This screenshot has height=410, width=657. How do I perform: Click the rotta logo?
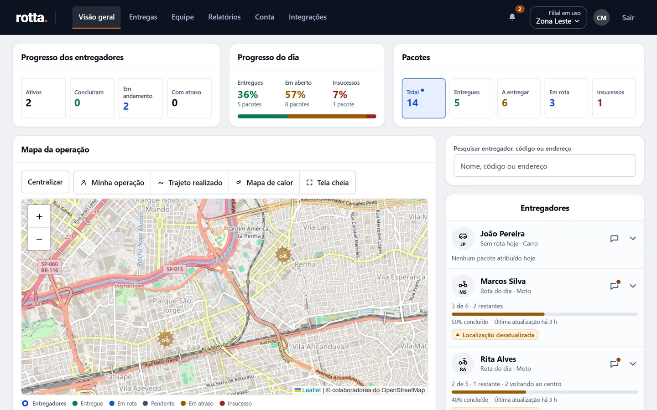(31, 17)
